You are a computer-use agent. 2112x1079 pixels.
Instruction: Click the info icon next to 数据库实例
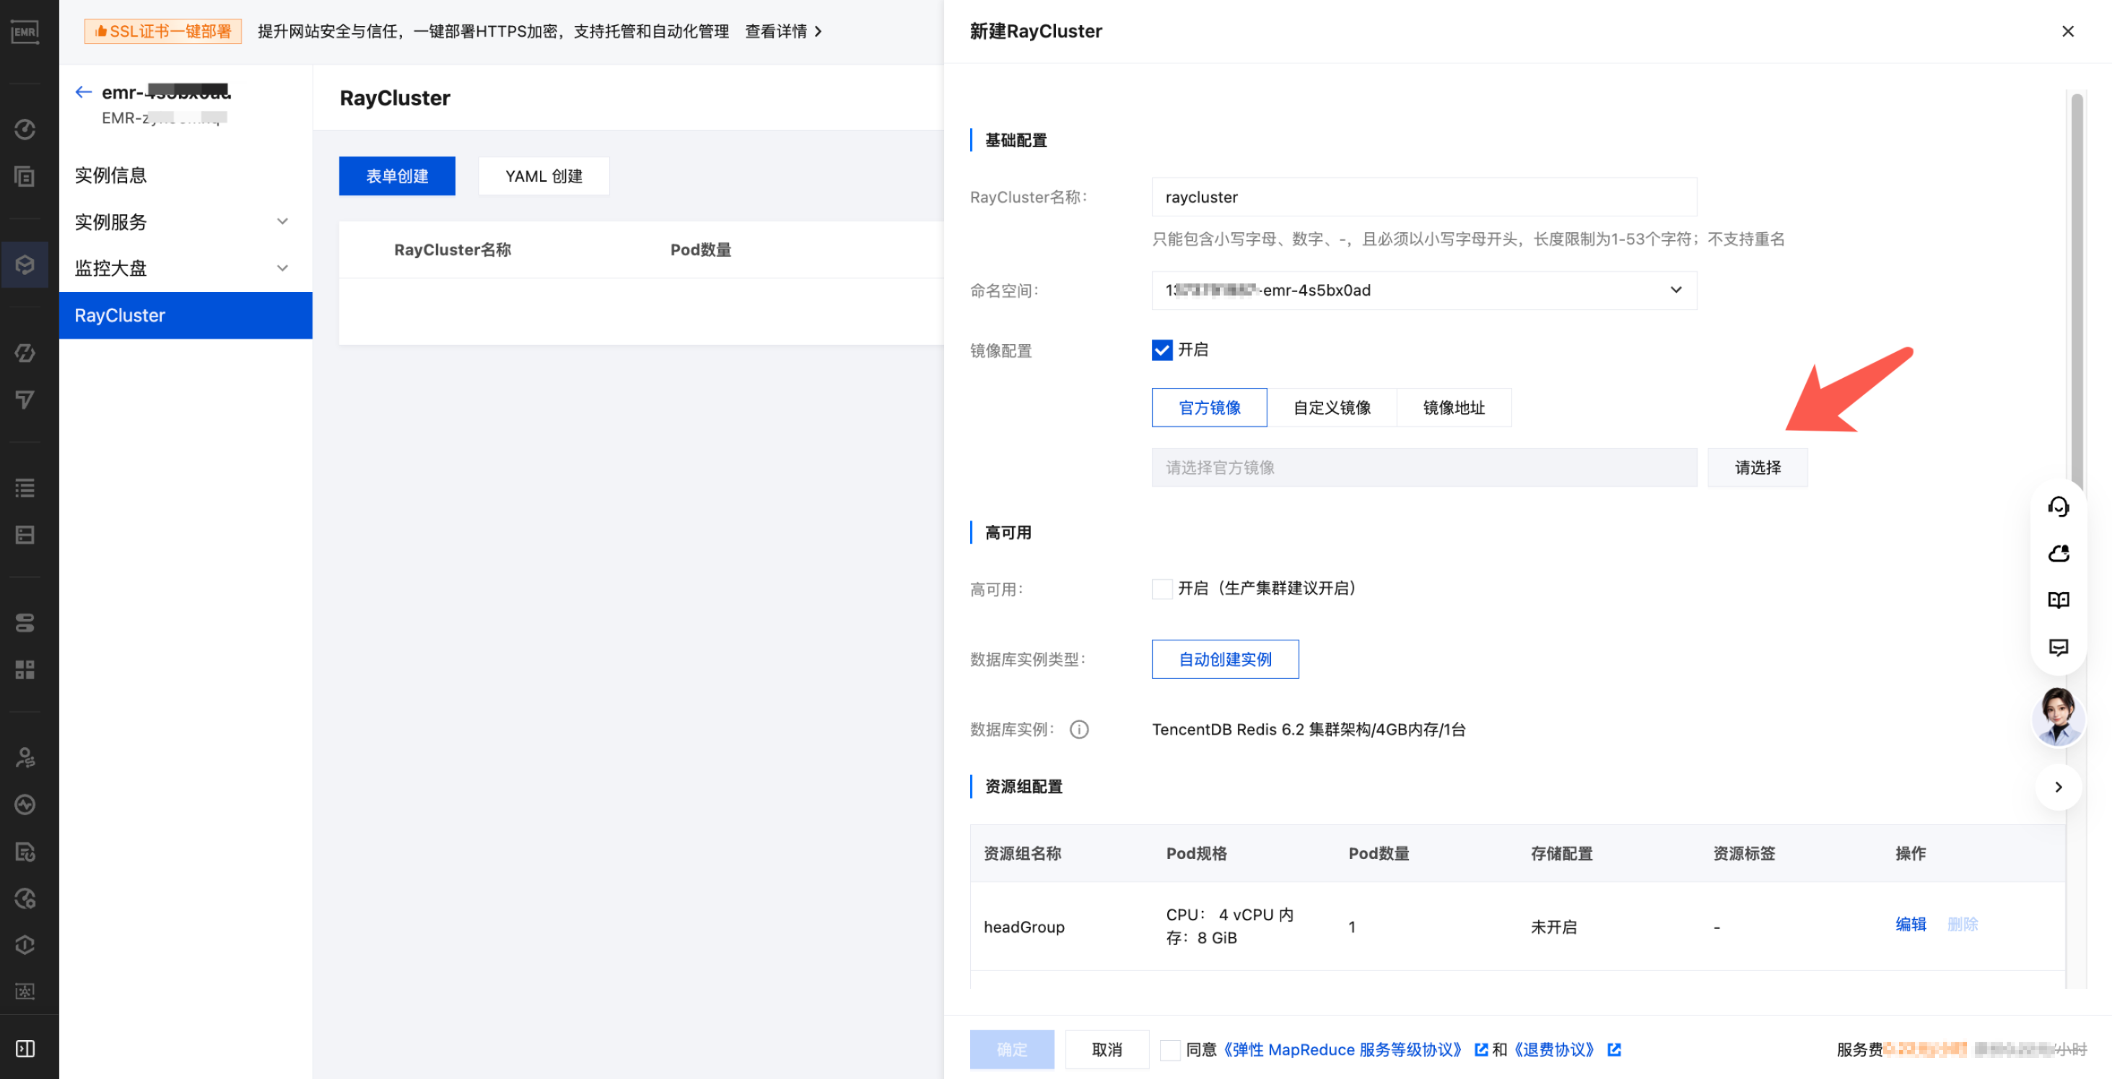(1079, 729)
